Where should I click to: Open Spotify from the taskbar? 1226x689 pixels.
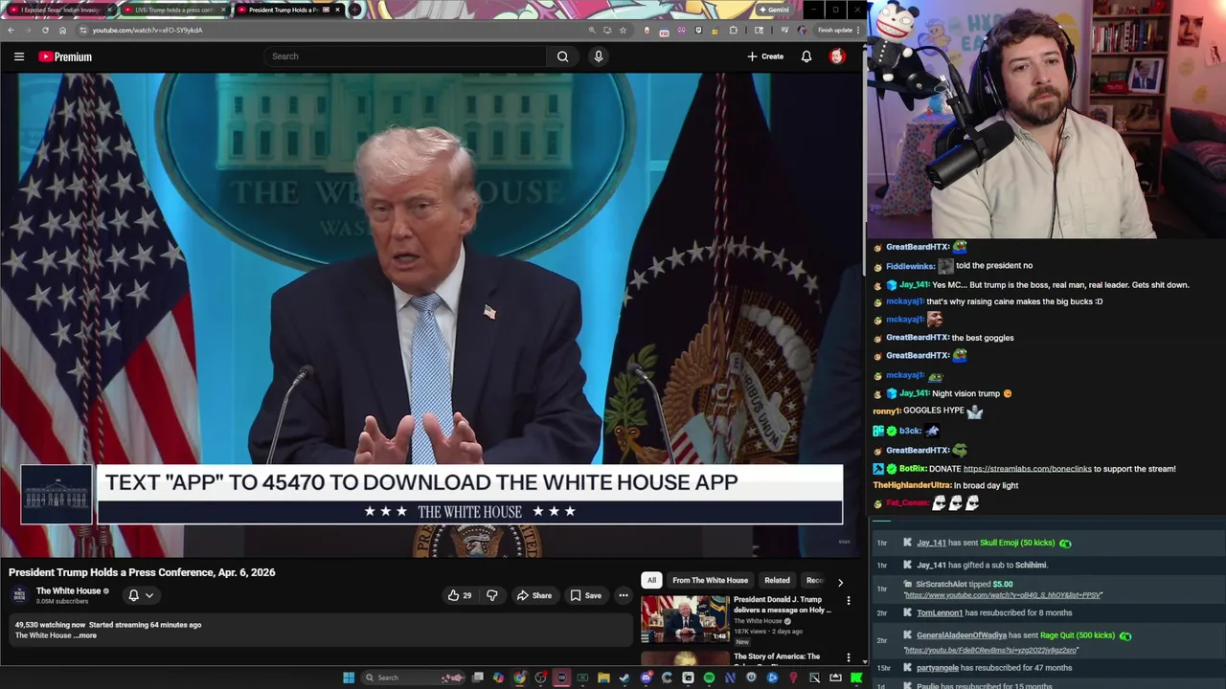[x=709, y=678]
